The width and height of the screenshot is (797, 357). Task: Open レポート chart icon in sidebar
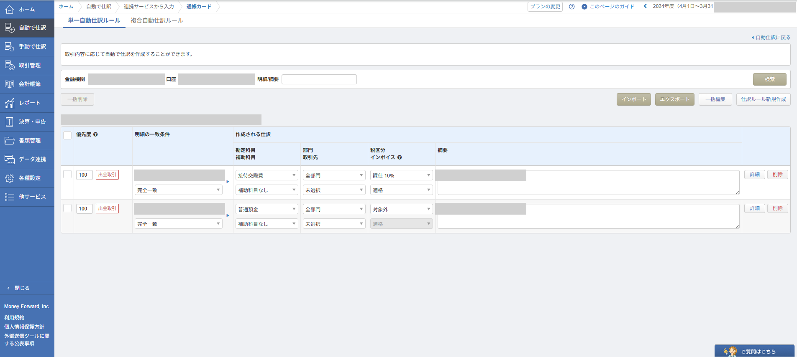click(x=9, y=103)
